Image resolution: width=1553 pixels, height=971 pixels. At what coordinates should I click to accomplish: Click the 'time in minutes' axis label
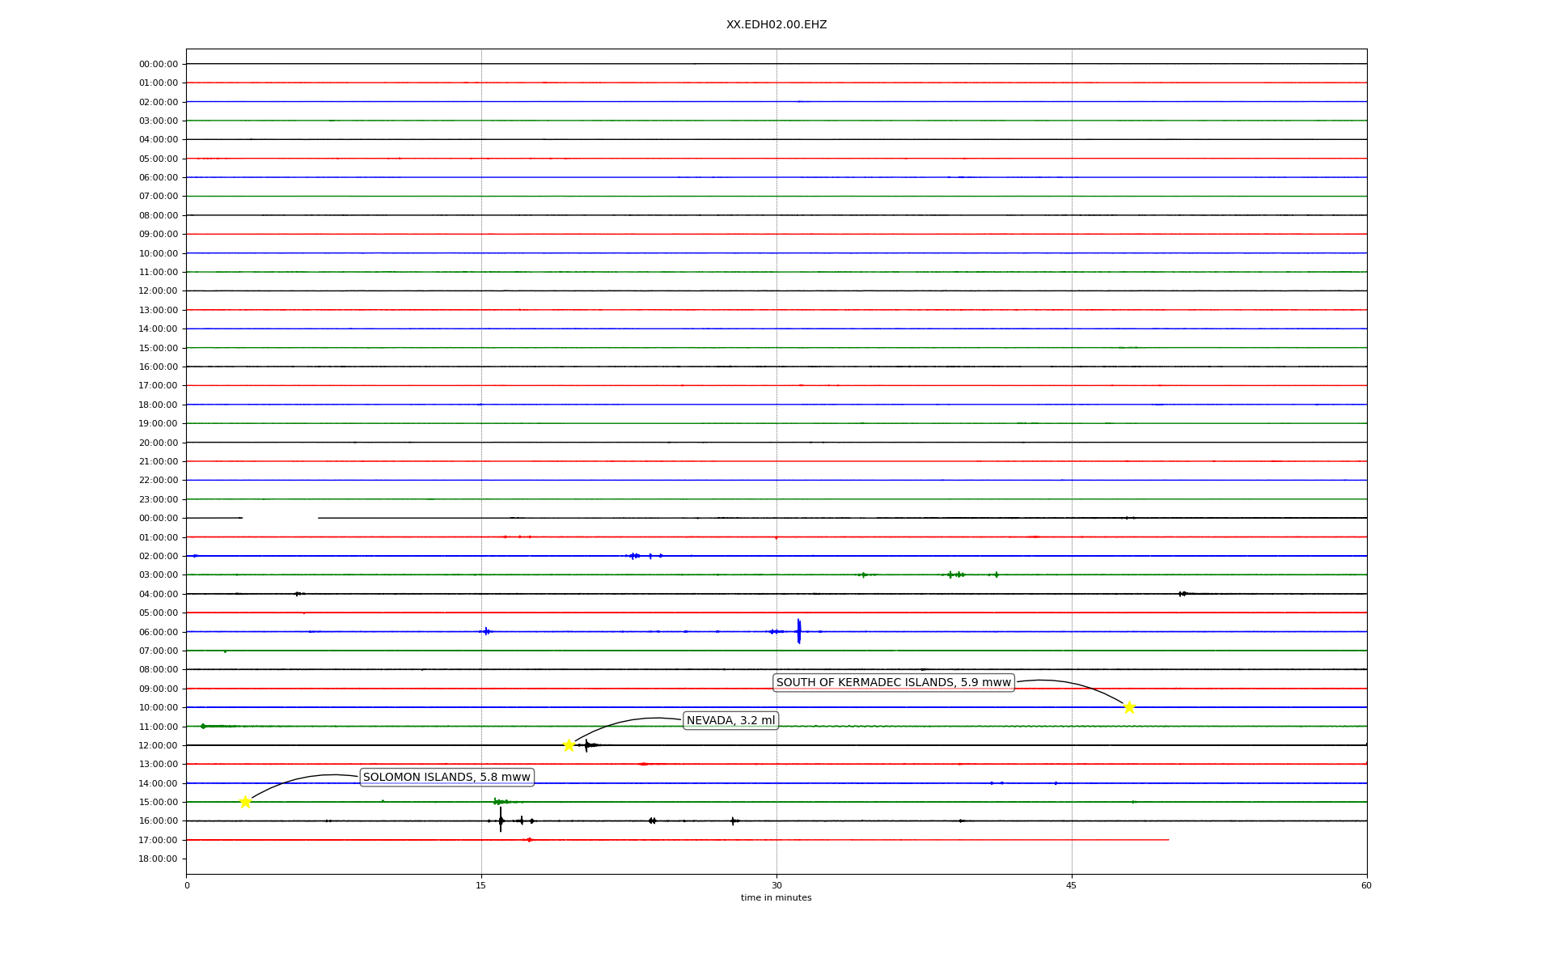776,898
